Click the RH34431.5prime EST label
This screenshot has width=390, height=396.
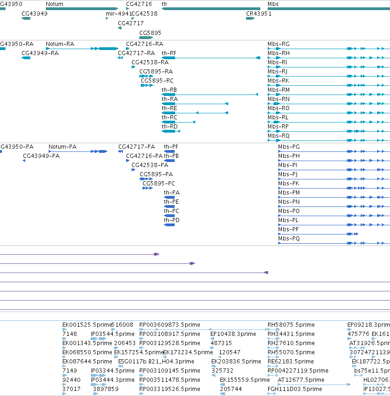(291, 334)
